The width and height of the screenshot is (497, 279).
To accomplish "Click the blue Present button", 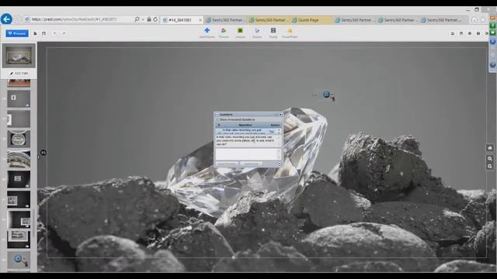I will pos(17,33).
